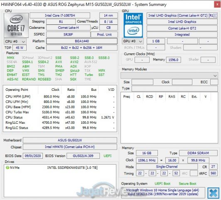Viewport: 221px width, 200px height.
Task: Open the GPU #0 selector dropdown
Action: coord(133,41)
